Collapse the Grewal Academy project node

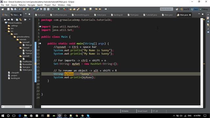3,23
